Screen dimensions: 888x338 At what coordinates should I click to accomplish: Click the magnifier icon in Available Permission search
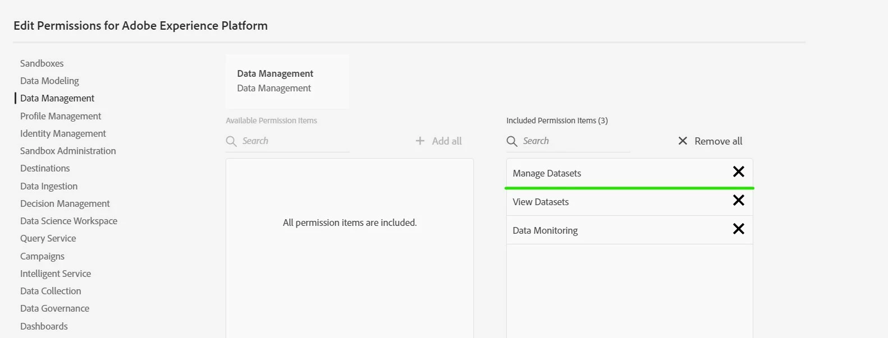(x=231, y=141)
